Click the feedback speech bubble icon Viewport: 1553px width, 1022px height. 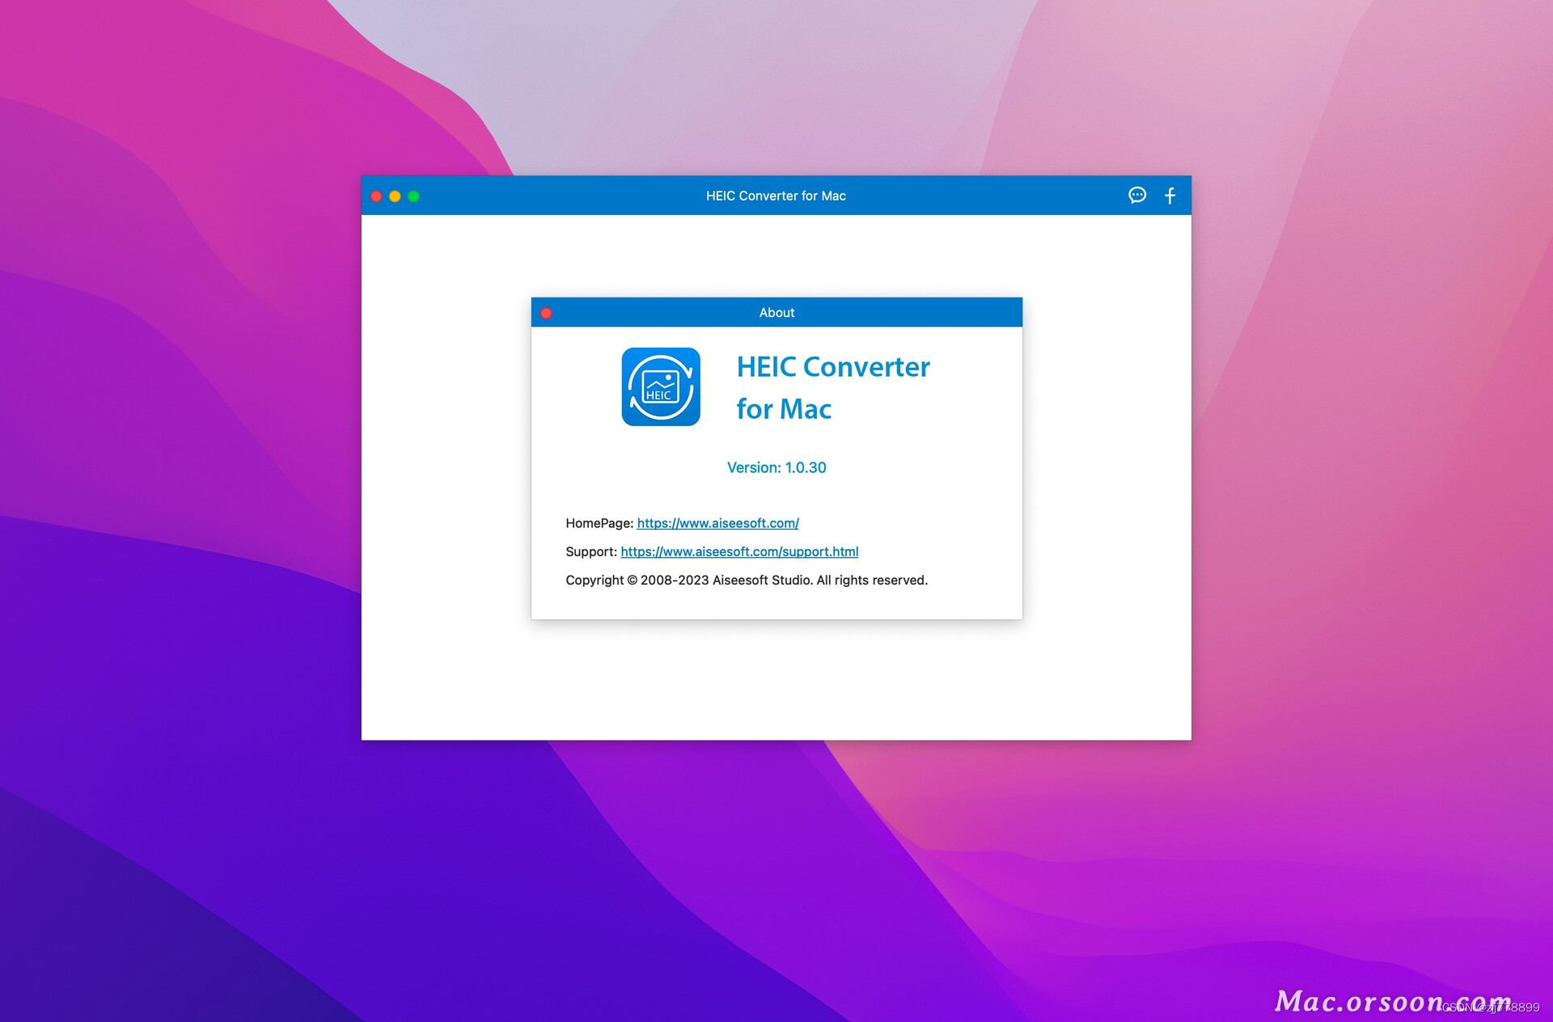coord(1136,196)
